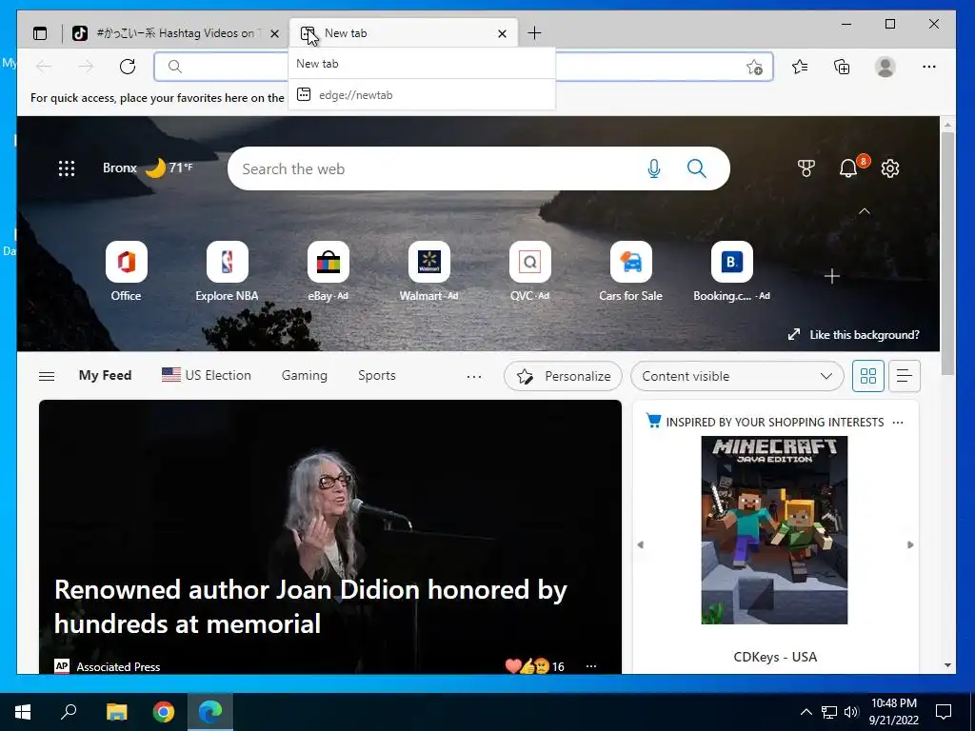Viewport: 975px width, 731px height.
Task: Collapse quick links with the up chevron
Action: [865, 211]
